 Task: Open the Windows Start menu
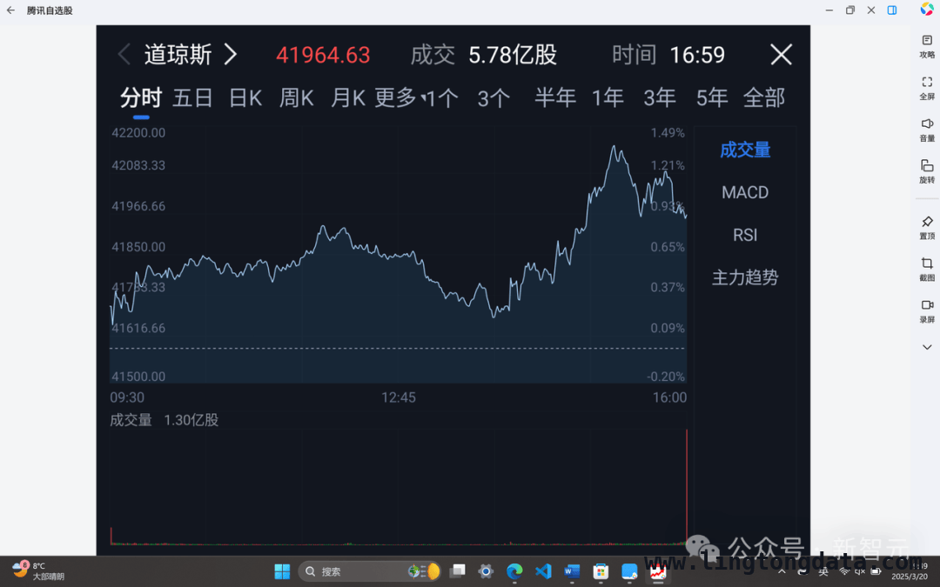pos(282,571)
